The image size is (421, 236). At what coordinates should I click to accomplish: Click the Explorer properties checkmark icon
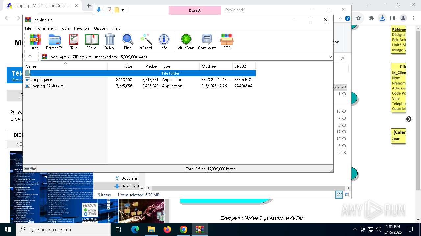pos(110,10)
